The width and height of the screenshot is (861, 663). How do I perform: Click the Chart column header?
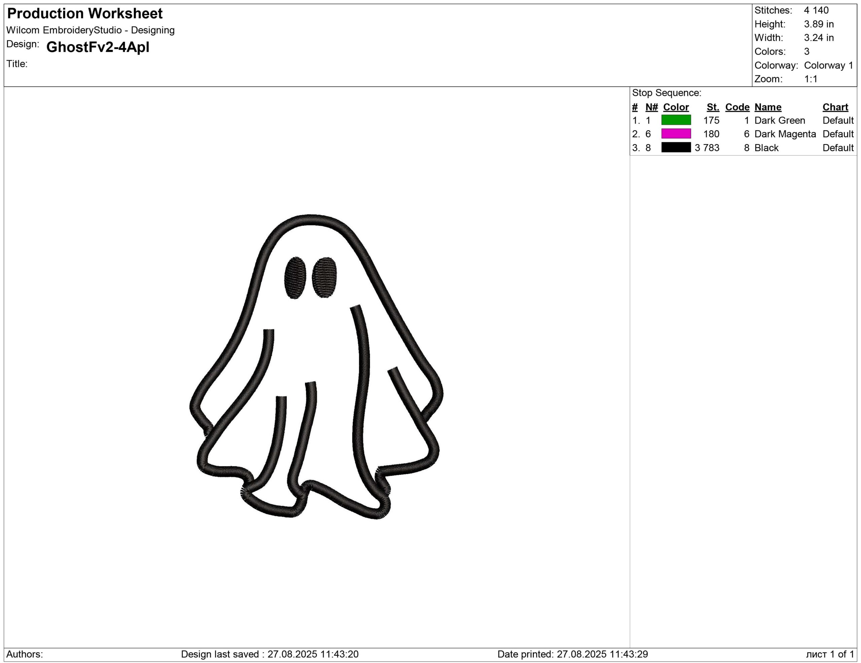pos(835,107)
